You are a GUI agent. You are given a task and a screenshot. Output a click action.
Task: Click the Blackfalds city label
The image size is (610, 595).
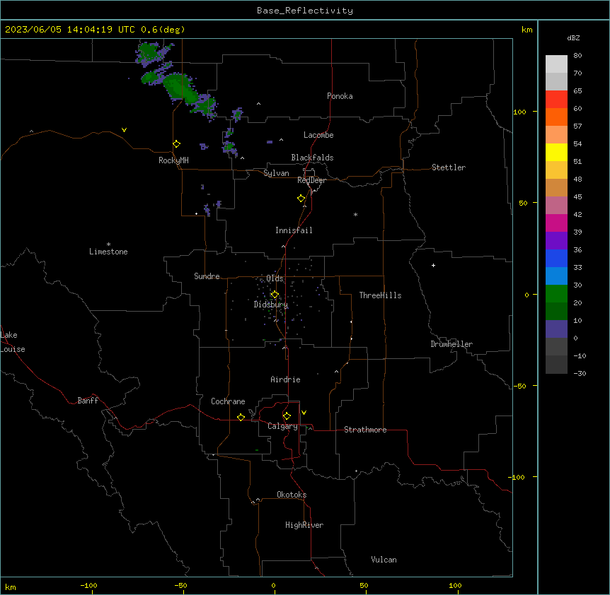(x=312, y=158)
